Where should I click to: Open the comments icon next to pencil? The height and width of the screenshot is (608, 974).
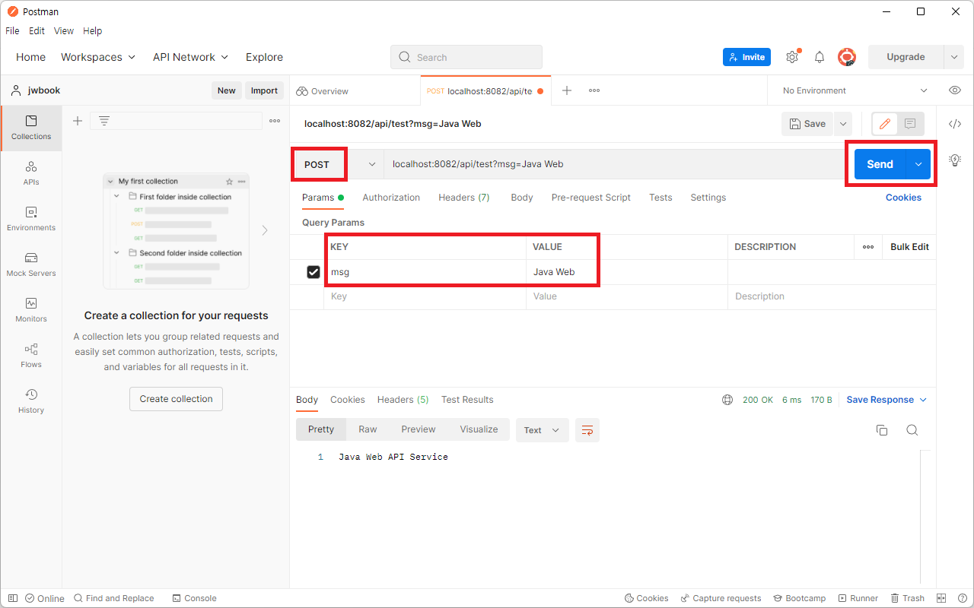pyautogui.click(x=909, y=124)
